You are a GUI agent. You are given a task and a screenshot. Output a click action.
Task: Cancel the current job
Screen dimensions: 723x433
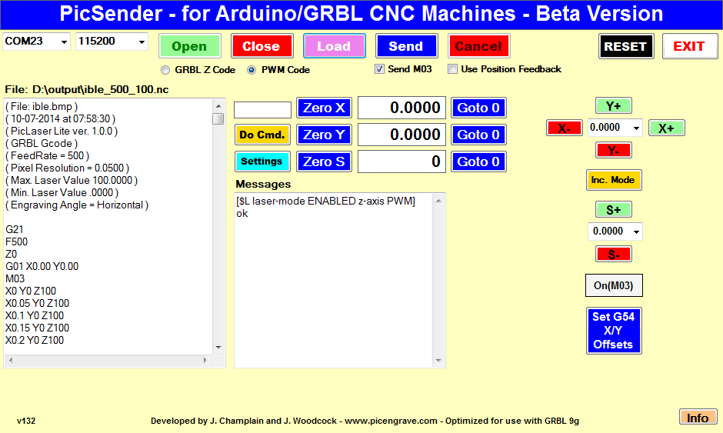(478, 46)
